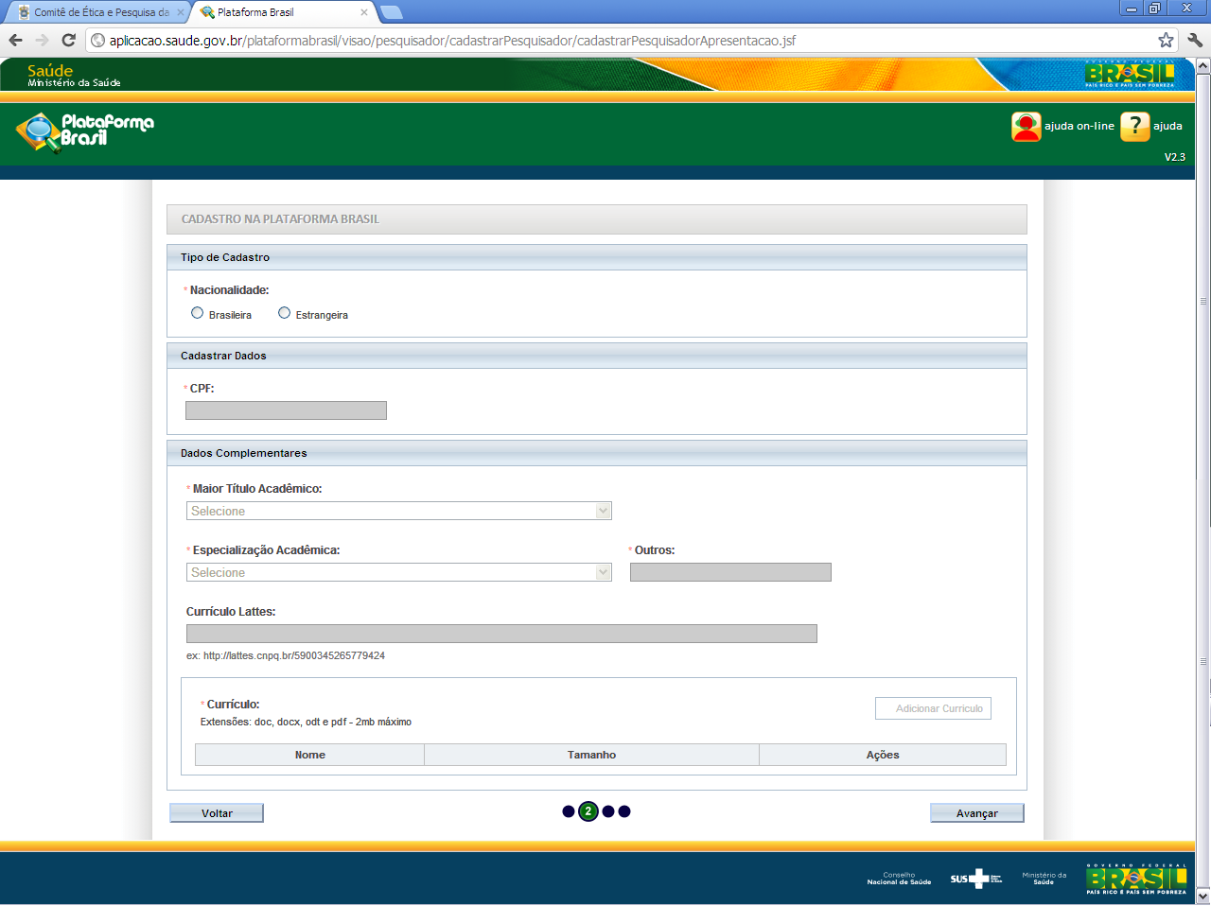Click the Saúde Ministério da Saúde logo
This screenshot has height=906, width=1211.
pyautogui.click(x=74, y=75)
